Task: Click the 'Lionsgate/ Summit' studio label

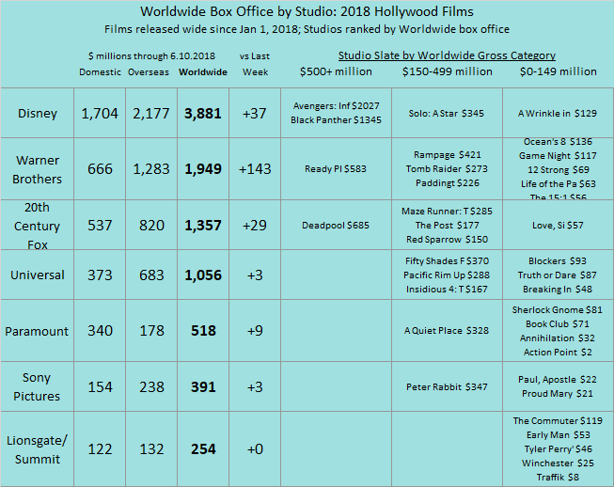Action: click(38, 449)
